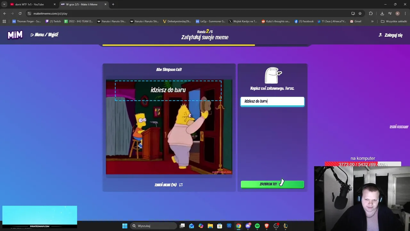
Task: Open Brave browser from taskbar
Action: coord(266,226)
